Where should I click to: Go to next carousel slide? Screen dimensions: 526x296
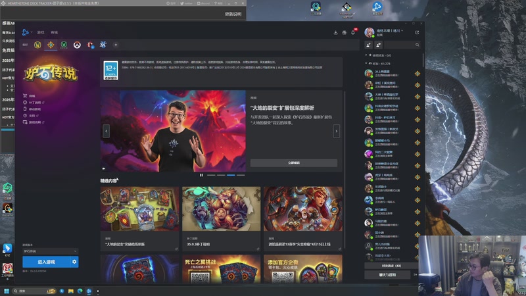[x=337, y=131]
